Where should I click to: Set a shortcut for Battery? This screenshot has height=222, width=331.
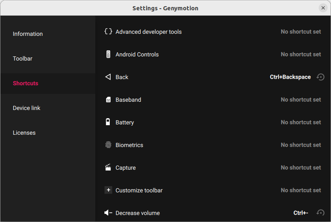point(300,122)
